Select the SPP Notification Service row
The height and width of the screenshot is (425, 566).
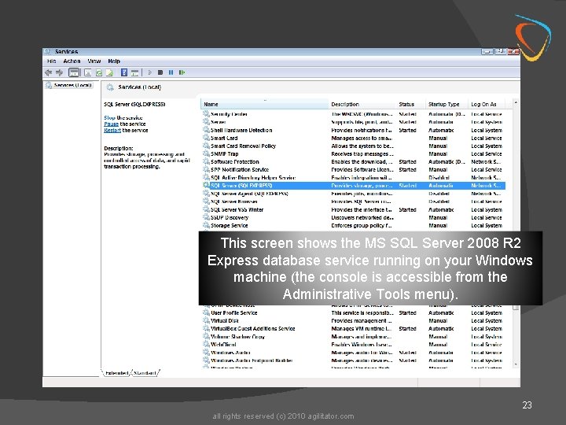click(353, 170)
